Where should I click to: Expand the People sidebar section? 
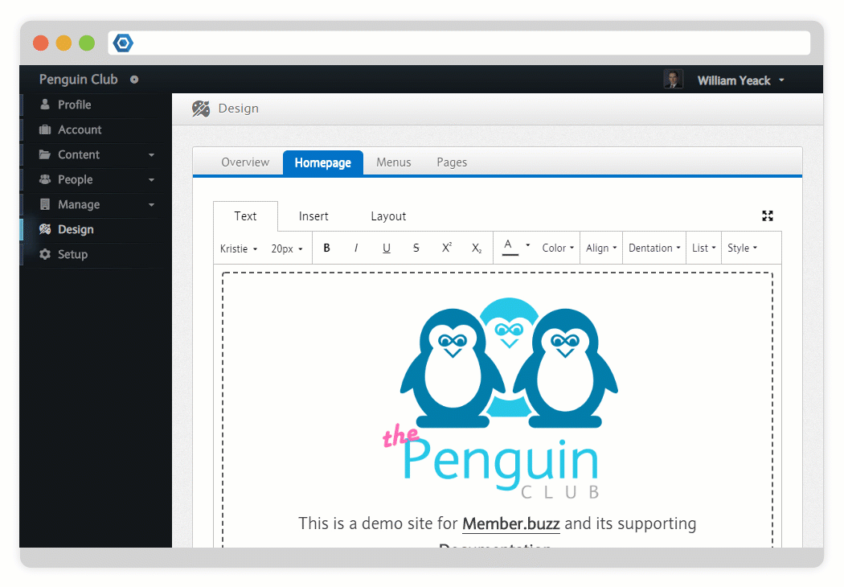(x=96, y=179)
